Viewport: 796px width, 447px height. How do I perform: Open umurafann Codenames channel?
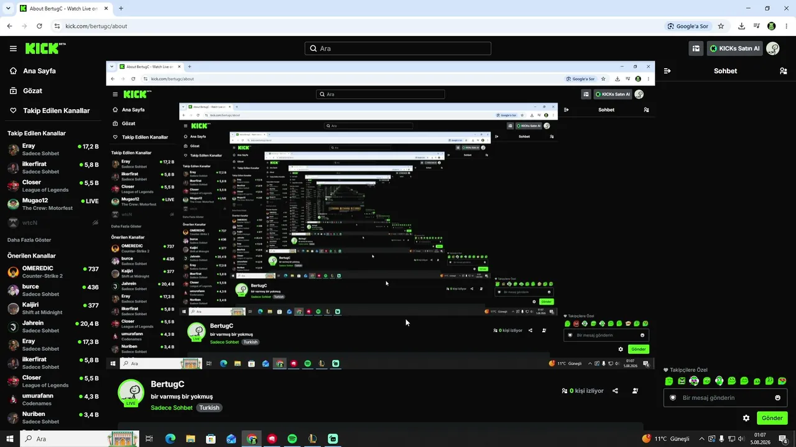(x=53, y=399)
